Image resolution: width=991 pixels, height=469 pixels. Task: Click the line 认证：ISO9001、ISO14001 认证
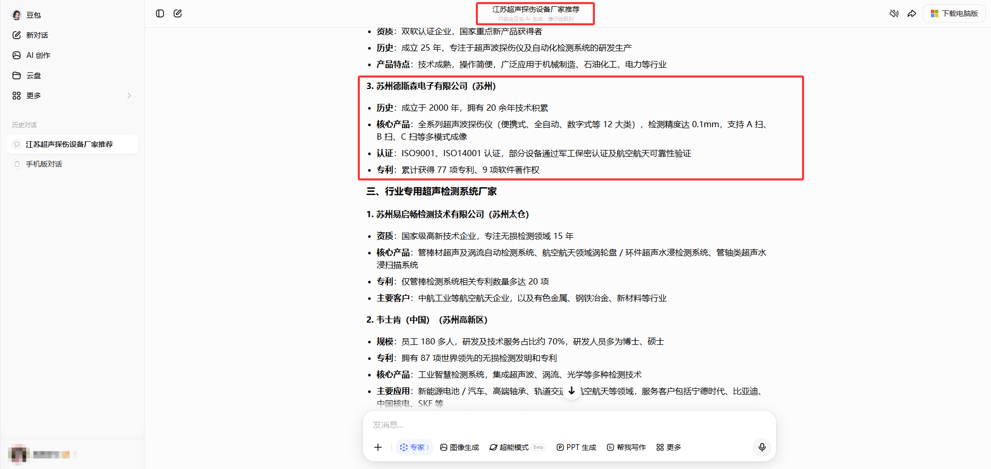point(534,154)
